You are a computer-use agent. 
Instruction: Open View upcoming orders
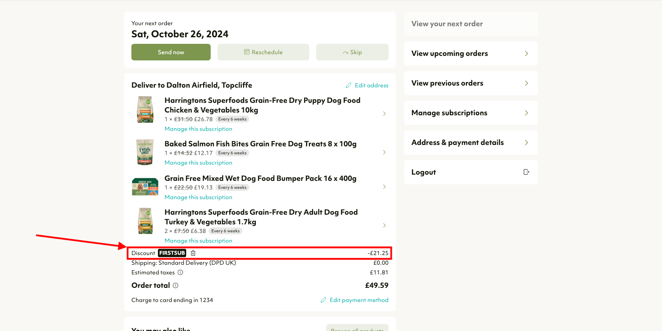pos(471,53)
